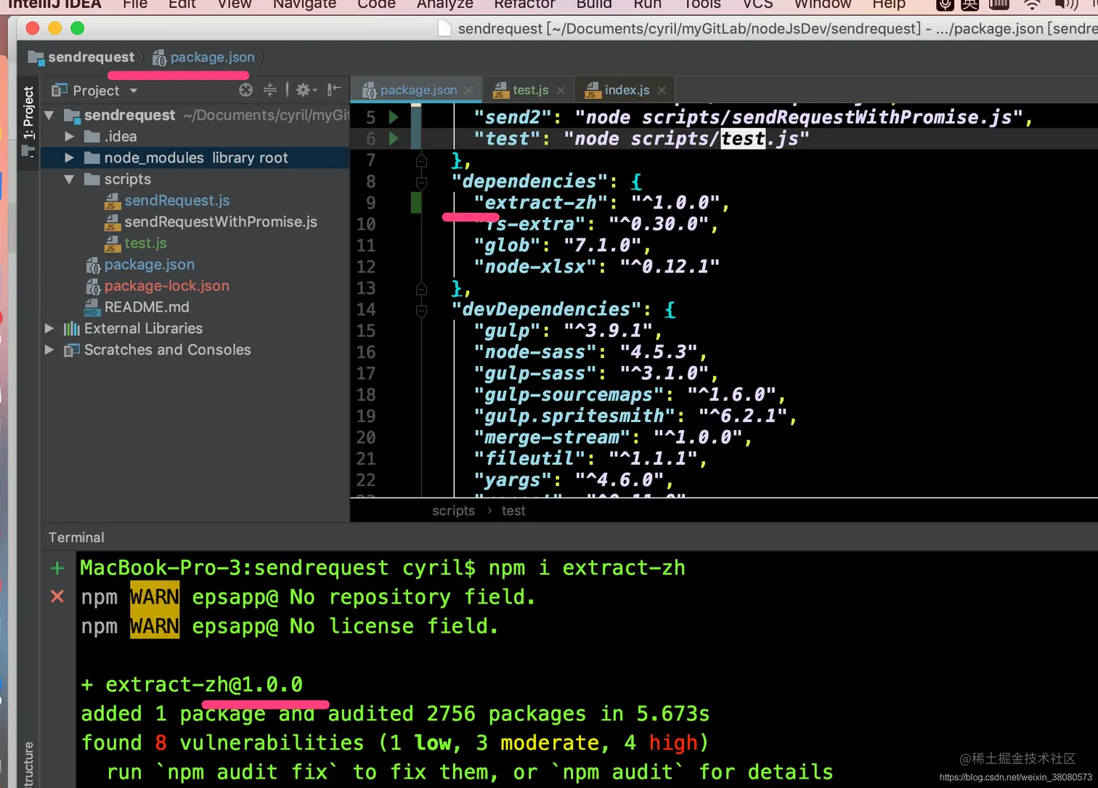The height and width of the screenshot is (788, 1098).
Task: Click the Terminal panel title
Action: 76,537
